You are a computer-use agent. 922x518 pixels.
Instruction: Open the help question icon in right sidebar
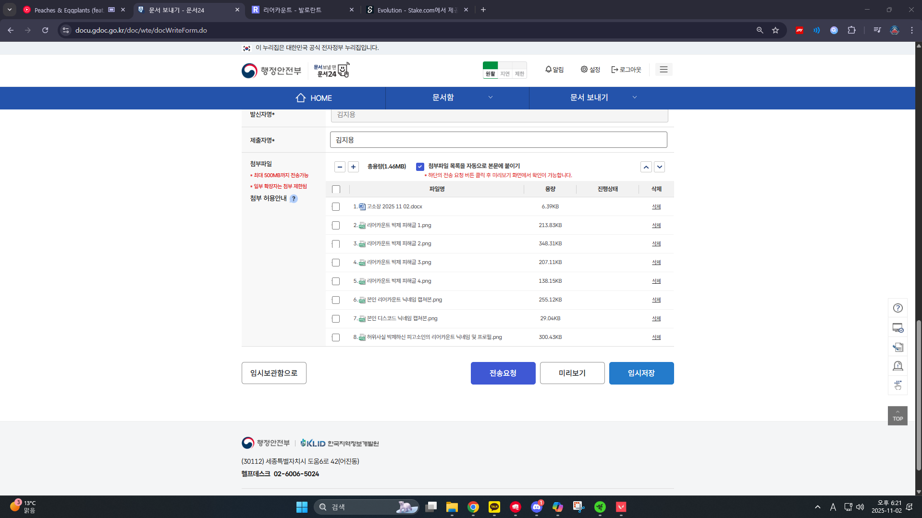point(897,308)
